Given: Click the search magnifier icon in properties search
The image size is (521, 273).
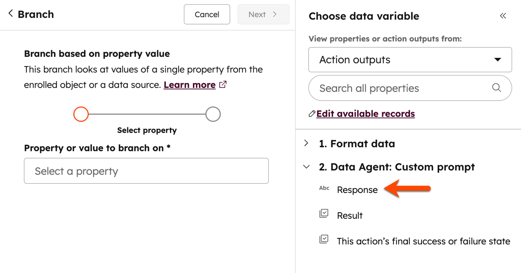Looking at the screenshot, I should (497, 88).
